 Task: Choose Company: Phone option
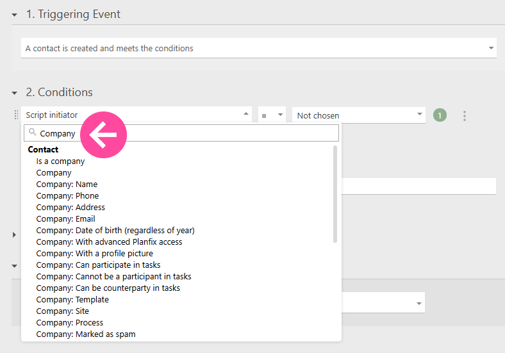(67, 196)
